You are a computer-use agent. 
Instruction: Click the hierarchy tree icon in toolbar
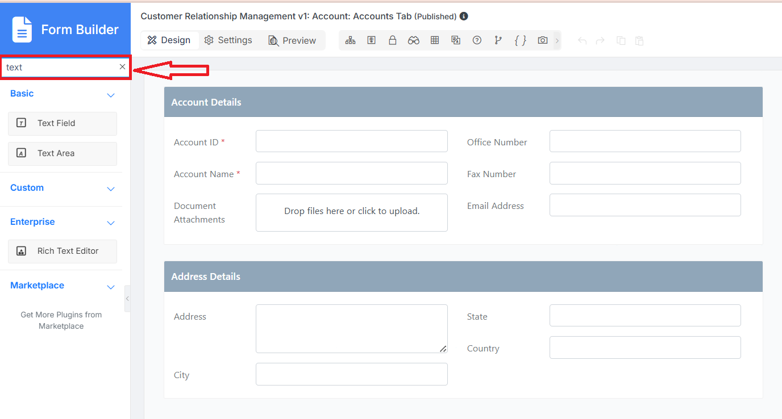coord(350,40)
